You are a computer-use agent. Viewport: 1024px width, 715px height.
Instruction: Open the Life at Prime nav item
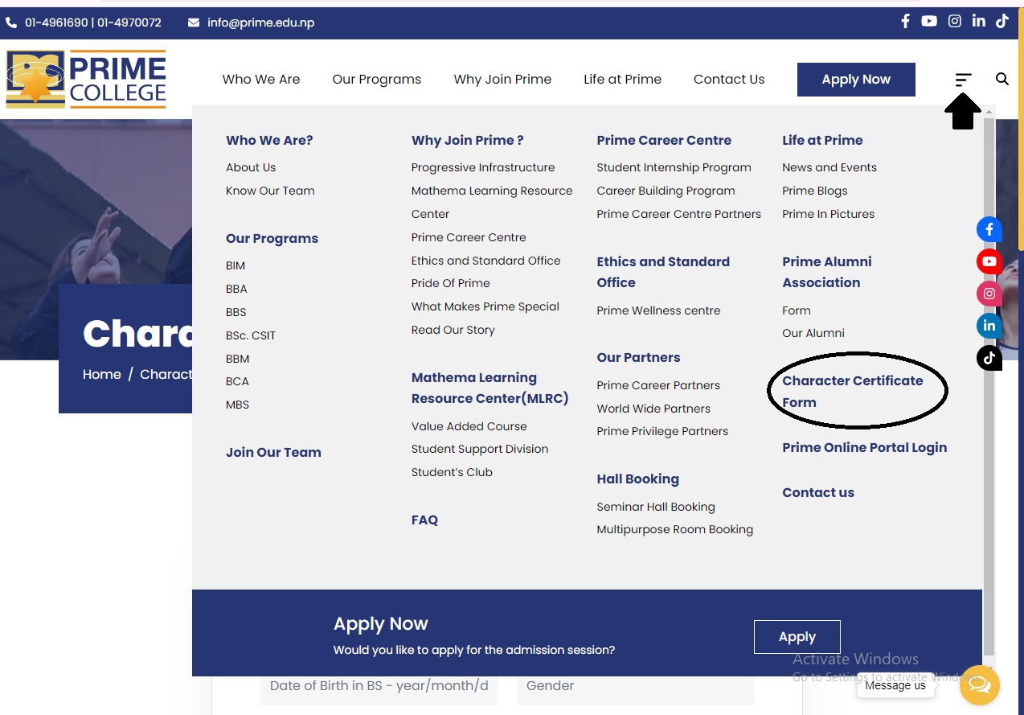coord(622,79)
